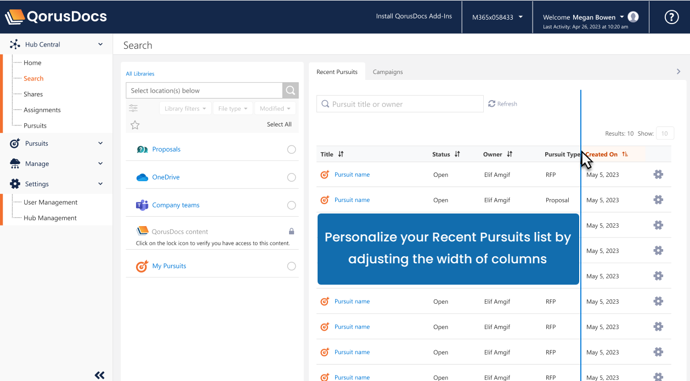690x381 pixels.
Task: Expand the Manage section chevron
Action: point(100,164)
